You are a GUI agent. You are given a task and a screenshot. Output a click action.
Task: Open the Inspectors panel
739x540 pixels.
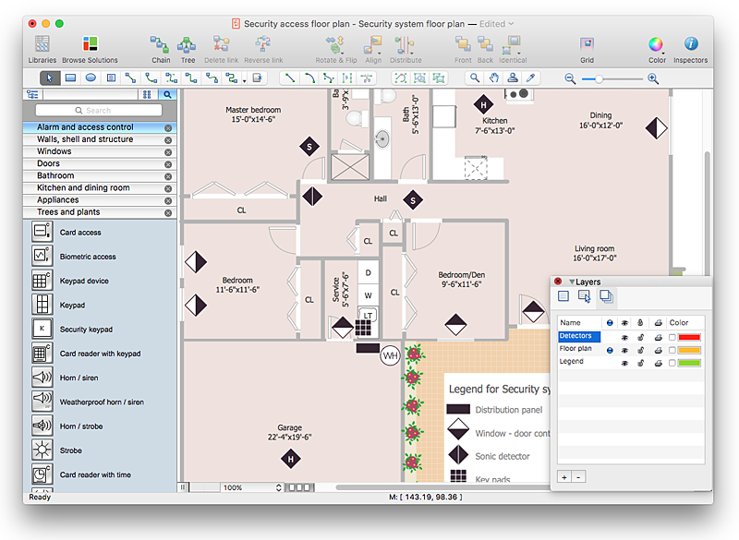pos(690,44)
